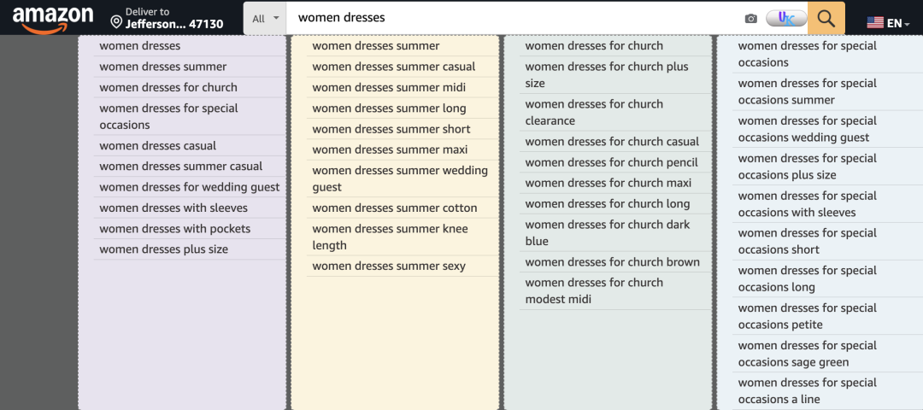Click 'women dresses summer cotton' suggestion
Viewport: 923px width, 410px height.
coord(395,208)
